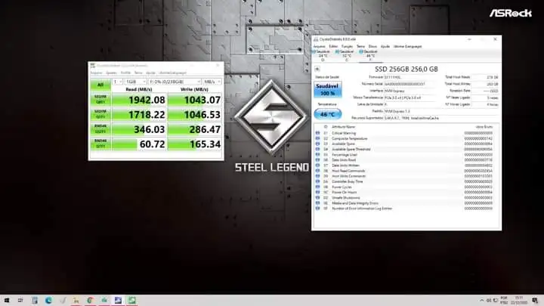Select the third disk tab at 46 °C
544x306 pixels.
370,55
